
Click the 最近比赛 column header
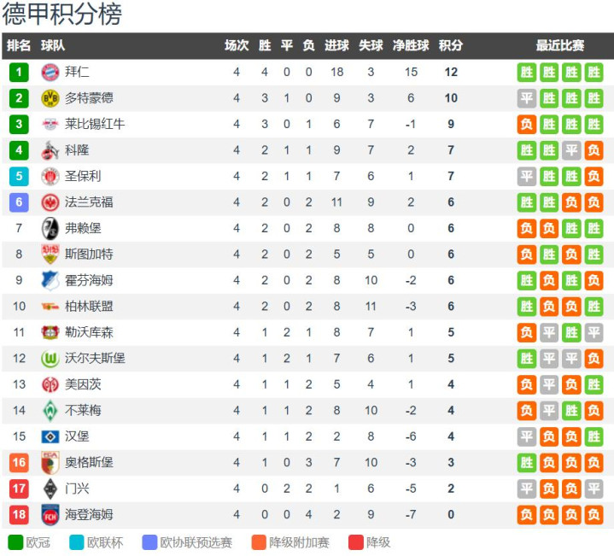(x=560, y=46)
